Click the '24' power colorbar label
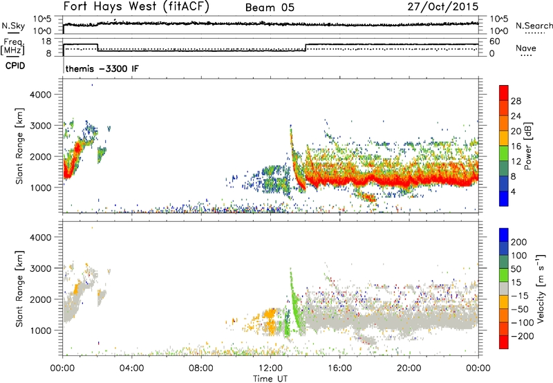 [516, 116]
